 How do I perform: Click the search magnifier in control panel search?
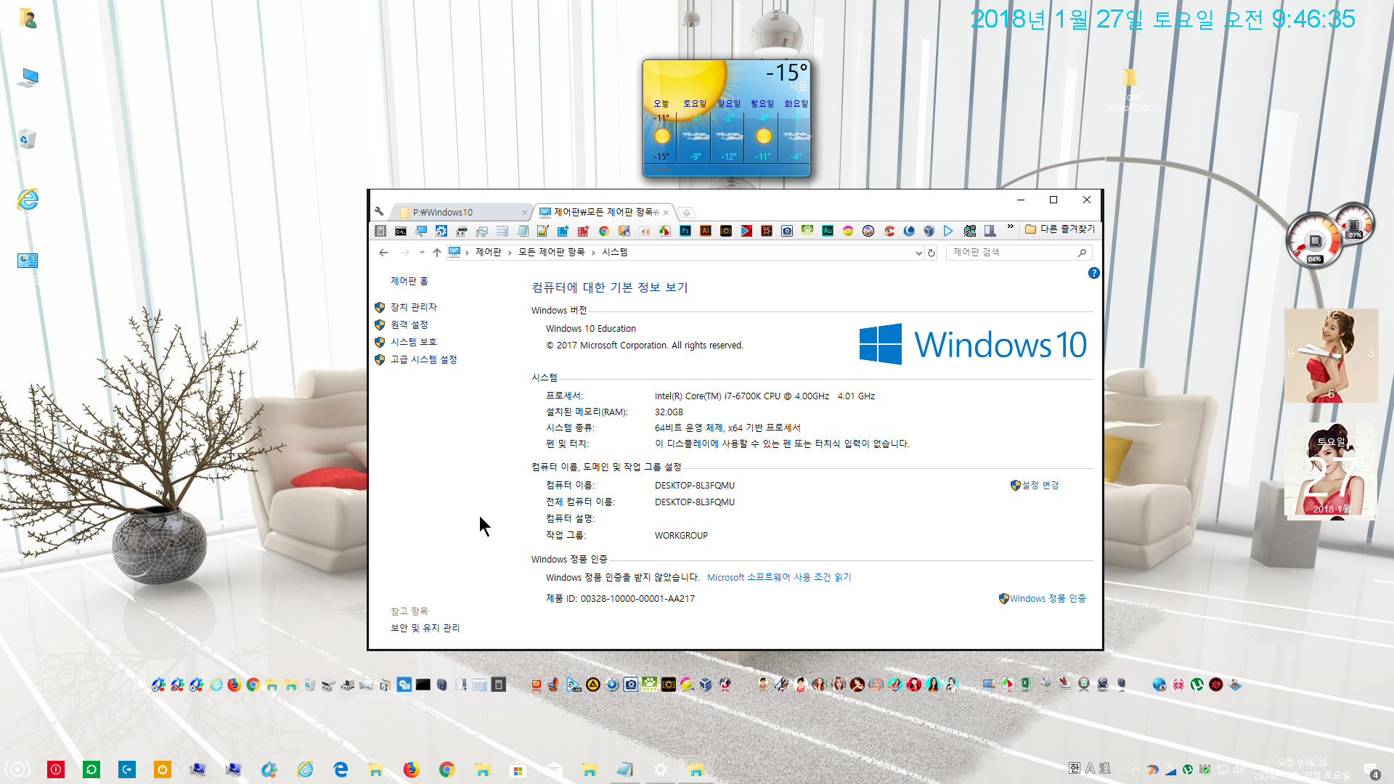tap(1082, 253)
